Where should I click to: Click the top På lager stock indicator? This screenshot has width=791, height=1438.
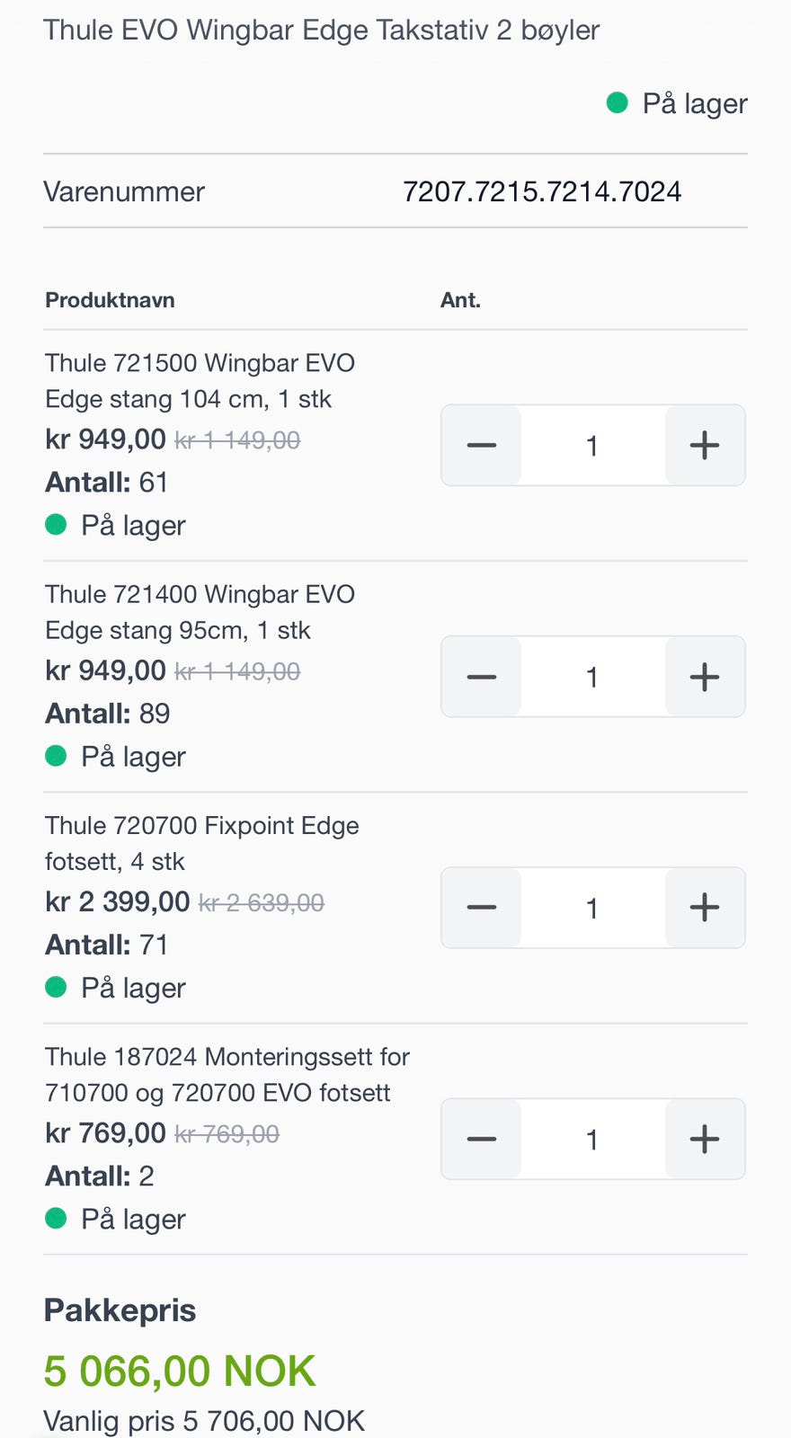[678, 103]
